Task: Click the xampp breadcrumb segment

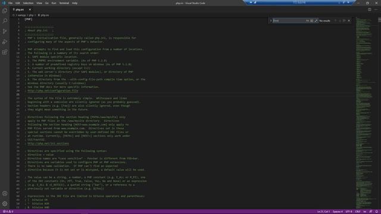Action: [21, 15]
